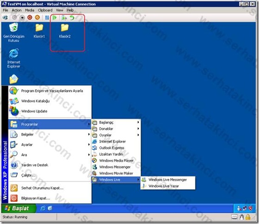Launch Outlook Express from the Programlar list
Screen dimensions: 259x224
116,148
